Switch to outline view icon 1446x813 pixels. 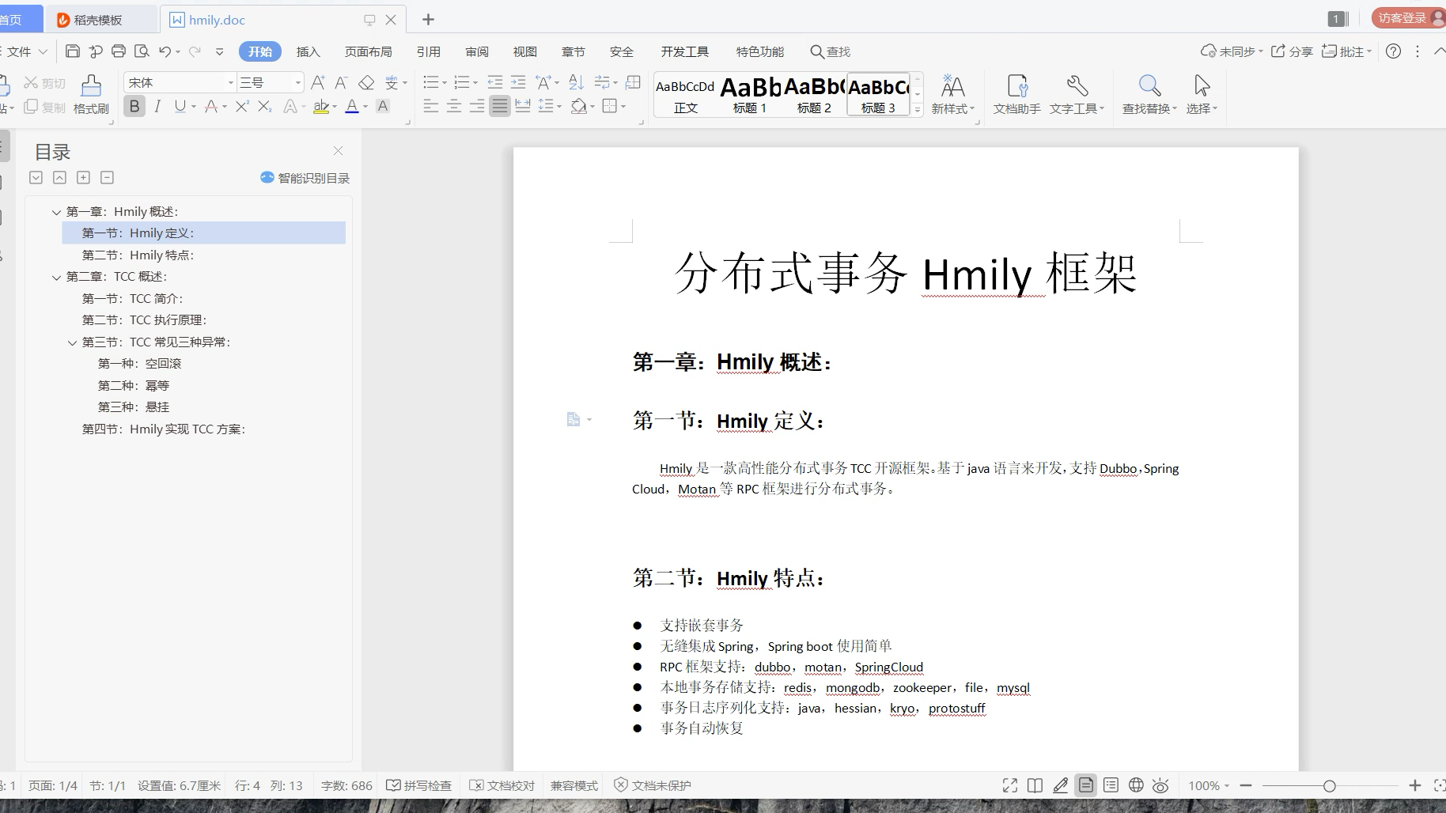coord(1111,785)
